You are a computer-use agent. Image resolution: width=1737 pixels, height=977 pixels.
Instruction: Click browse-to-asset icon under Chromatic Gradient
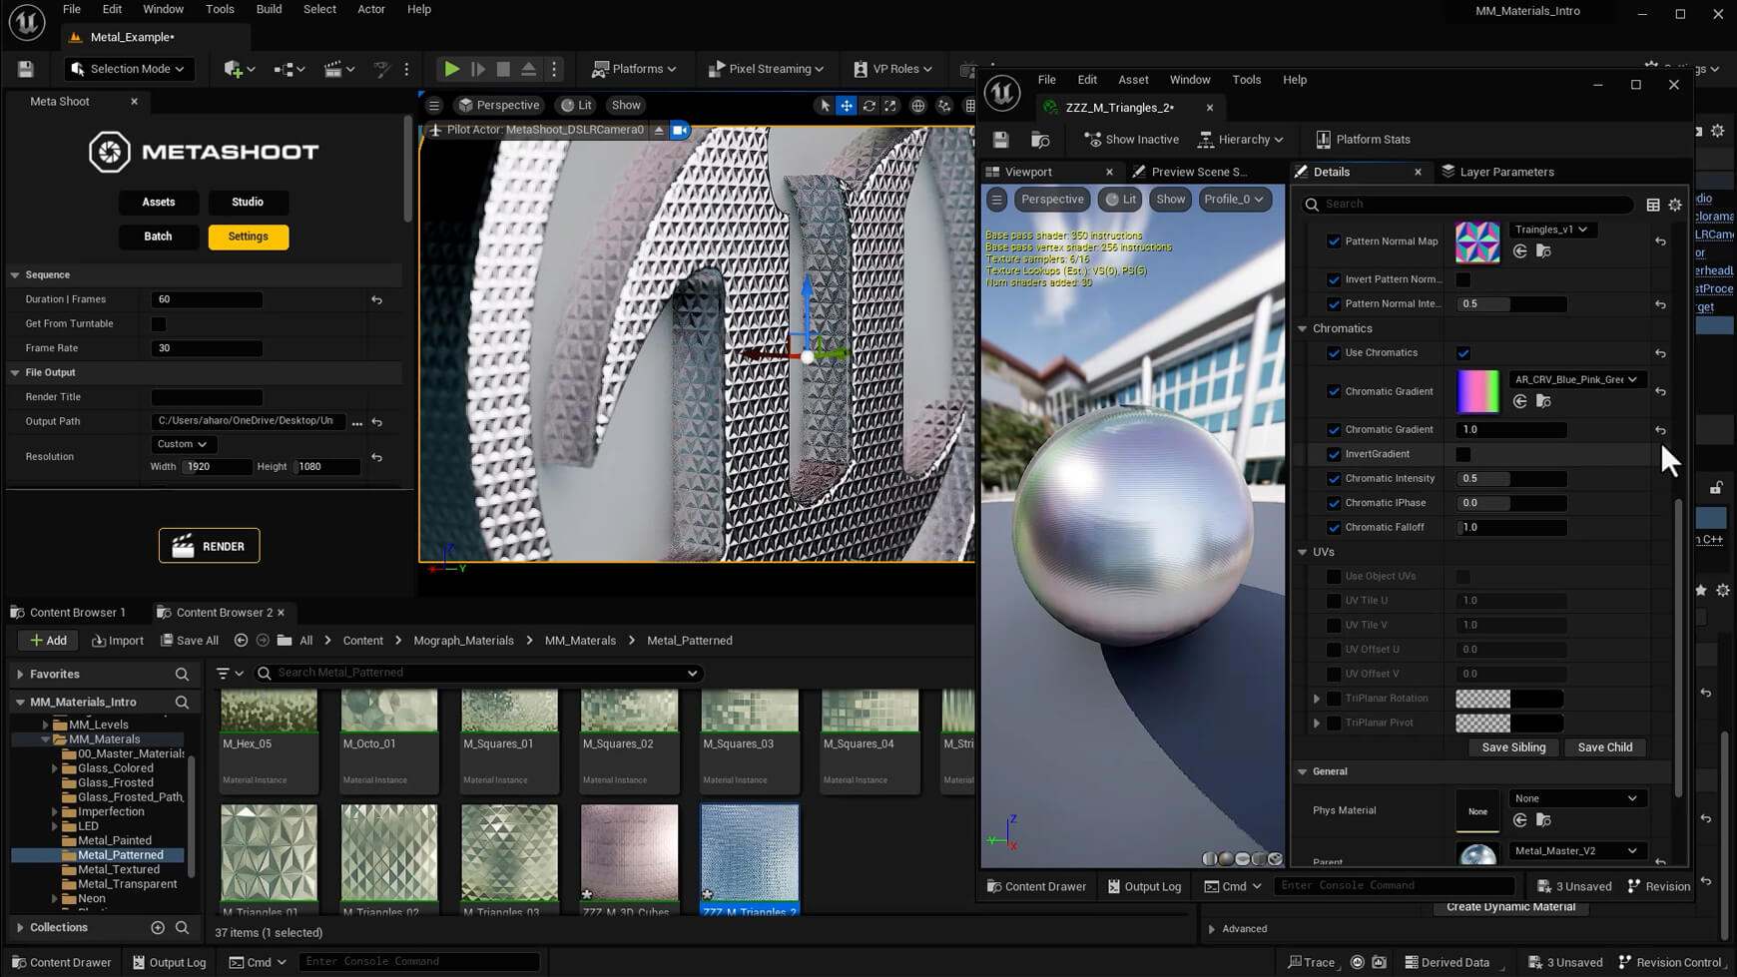[1543, 401]
